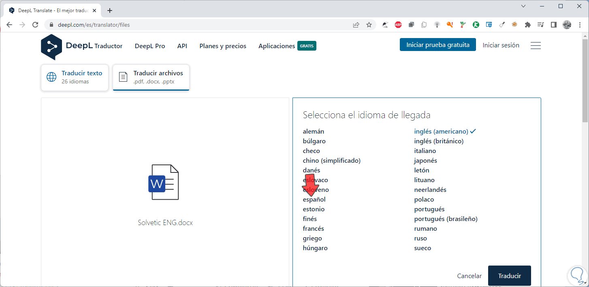Click Iniciar prueba gratuita button

point(438,45)
